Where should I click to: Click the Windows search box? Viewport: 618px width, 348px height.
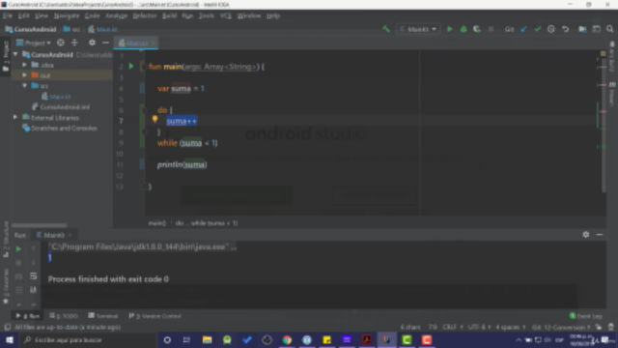tap(89, 339)
